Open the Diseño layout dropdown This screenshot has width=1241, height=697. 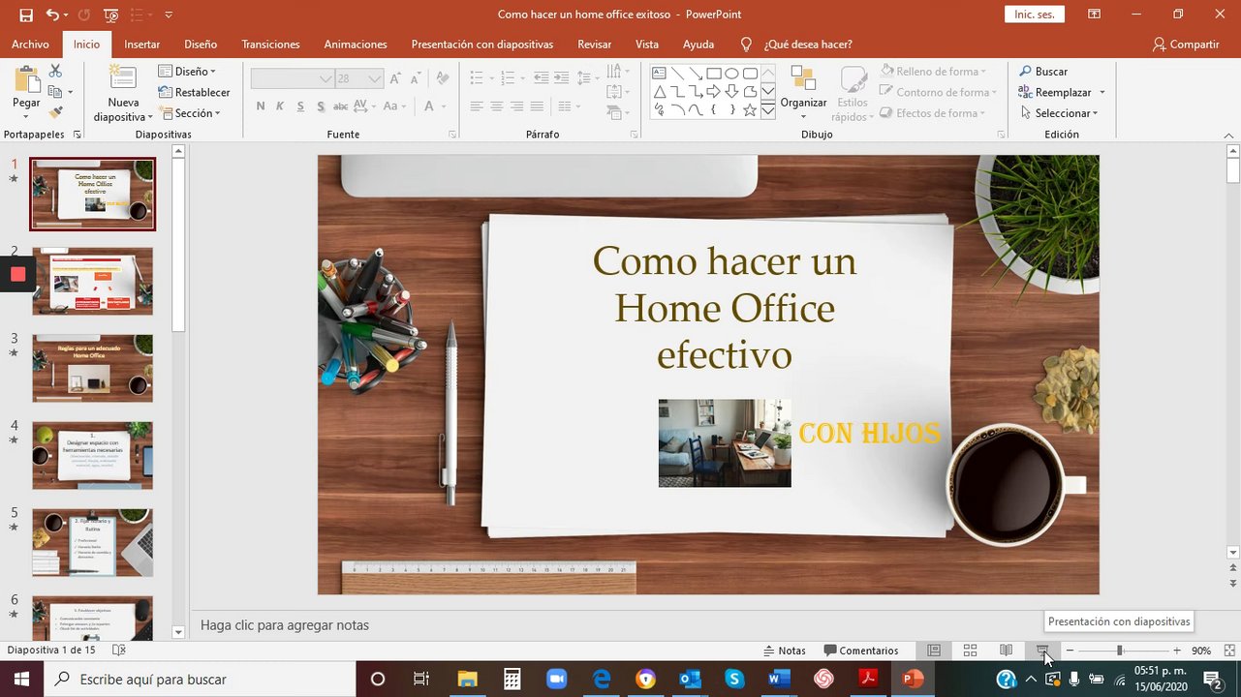187,72
